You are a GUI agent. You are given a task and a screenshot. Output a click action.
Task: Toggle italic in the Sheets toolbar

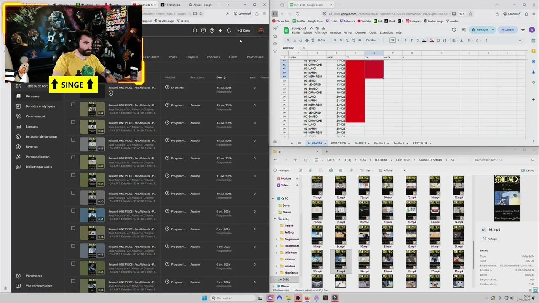[x=412, y=40]
